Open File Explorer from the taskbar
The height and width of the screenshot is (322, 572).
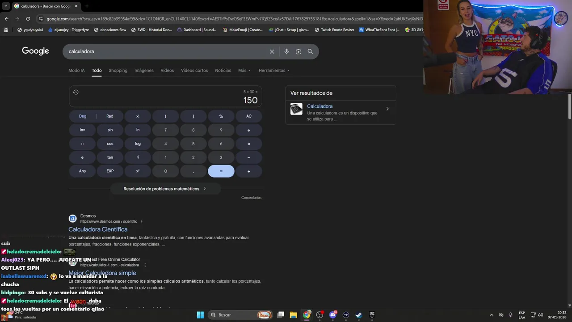[x=293, y=315]
